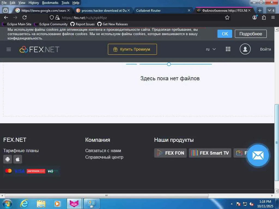Open the Связаться с нами link

pos(103,151)
